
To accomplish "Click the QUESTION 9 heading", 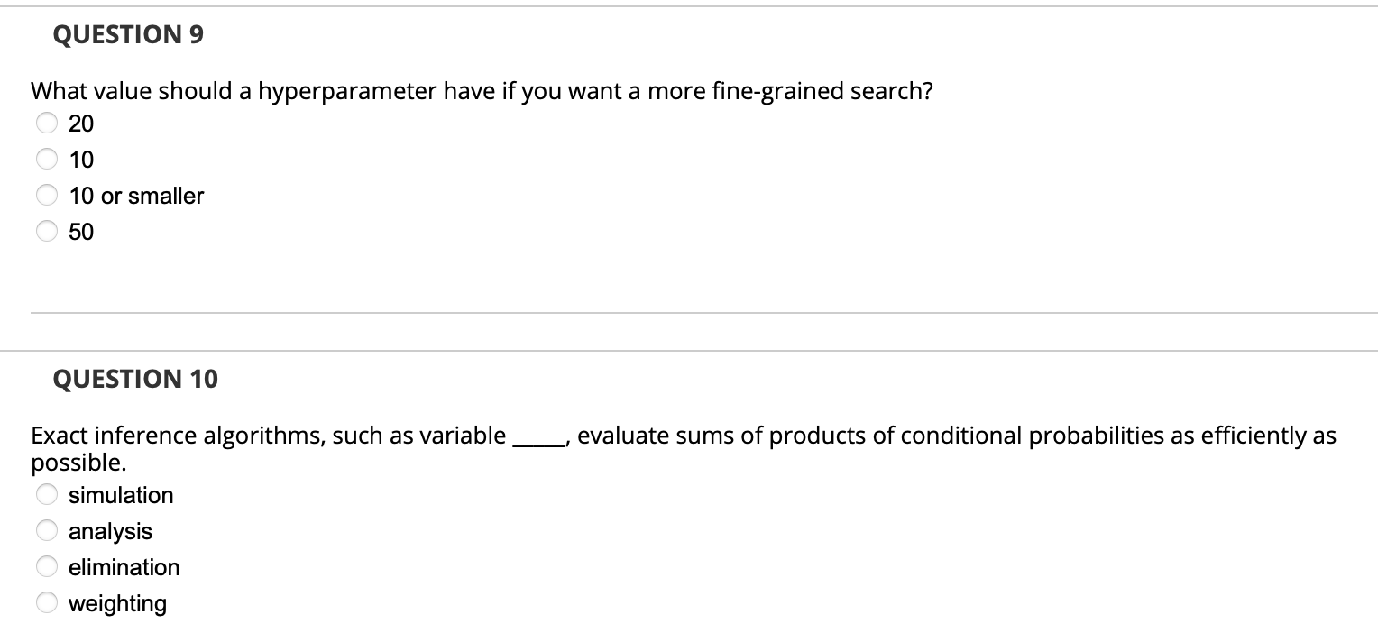I will pyautogui.click(x=129, y=34).
